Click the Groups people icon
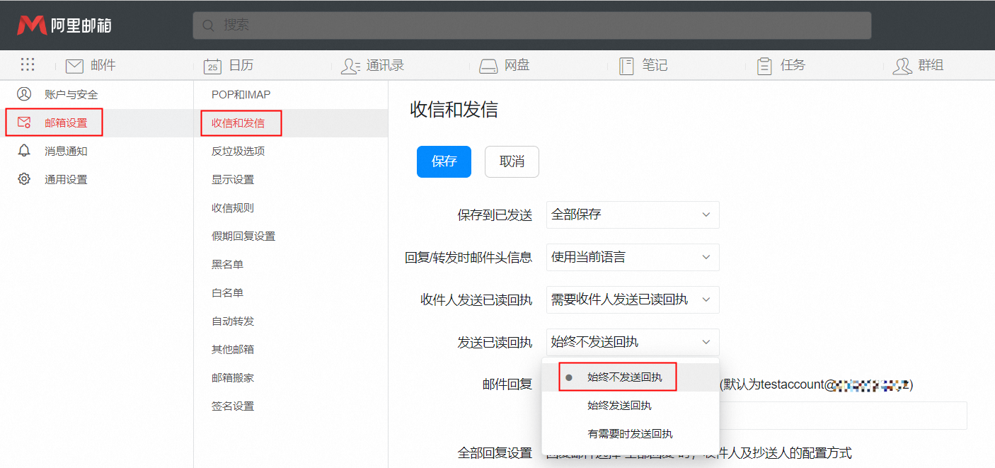Image resolution: width=995 pixels, height=468 pixels. pos(902,66)
